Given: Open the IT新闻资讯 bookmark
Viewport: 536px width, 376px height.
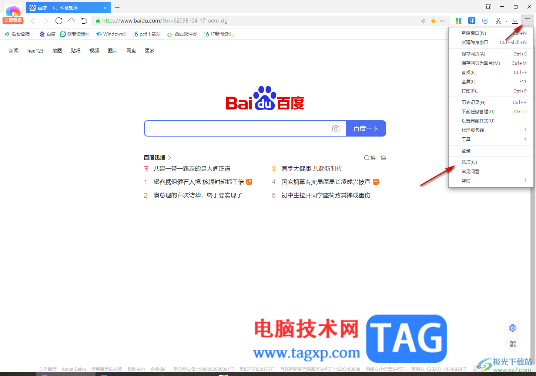Looking at the screenshot, I should [x=218, y=34].
